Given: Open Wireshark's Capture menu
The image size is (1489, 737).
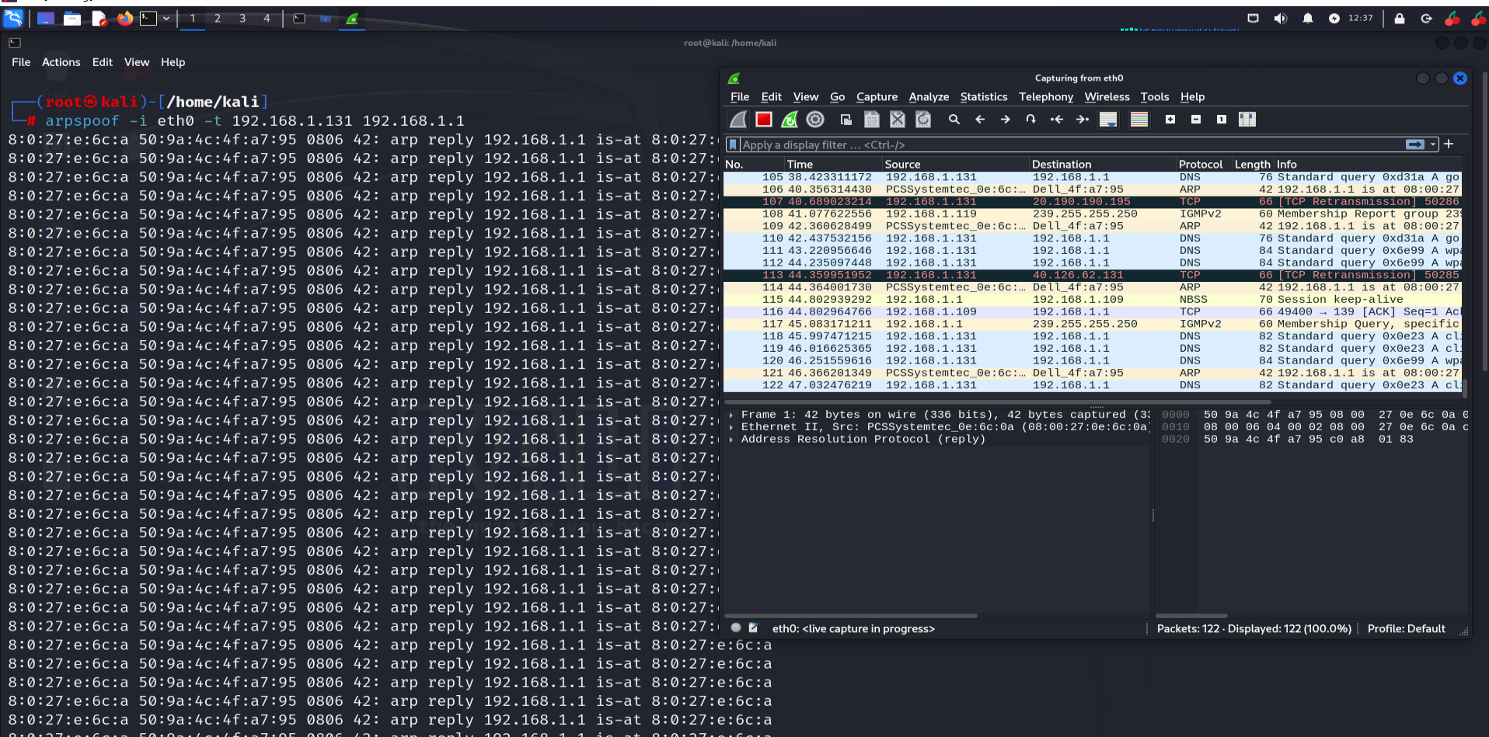Looking at the screenshot, I should tap(877, 97).
